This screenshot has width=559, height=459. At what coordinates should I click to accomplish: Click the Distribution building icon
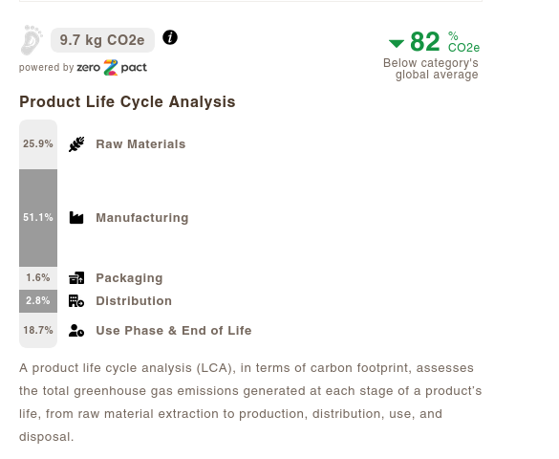point(76,301)
